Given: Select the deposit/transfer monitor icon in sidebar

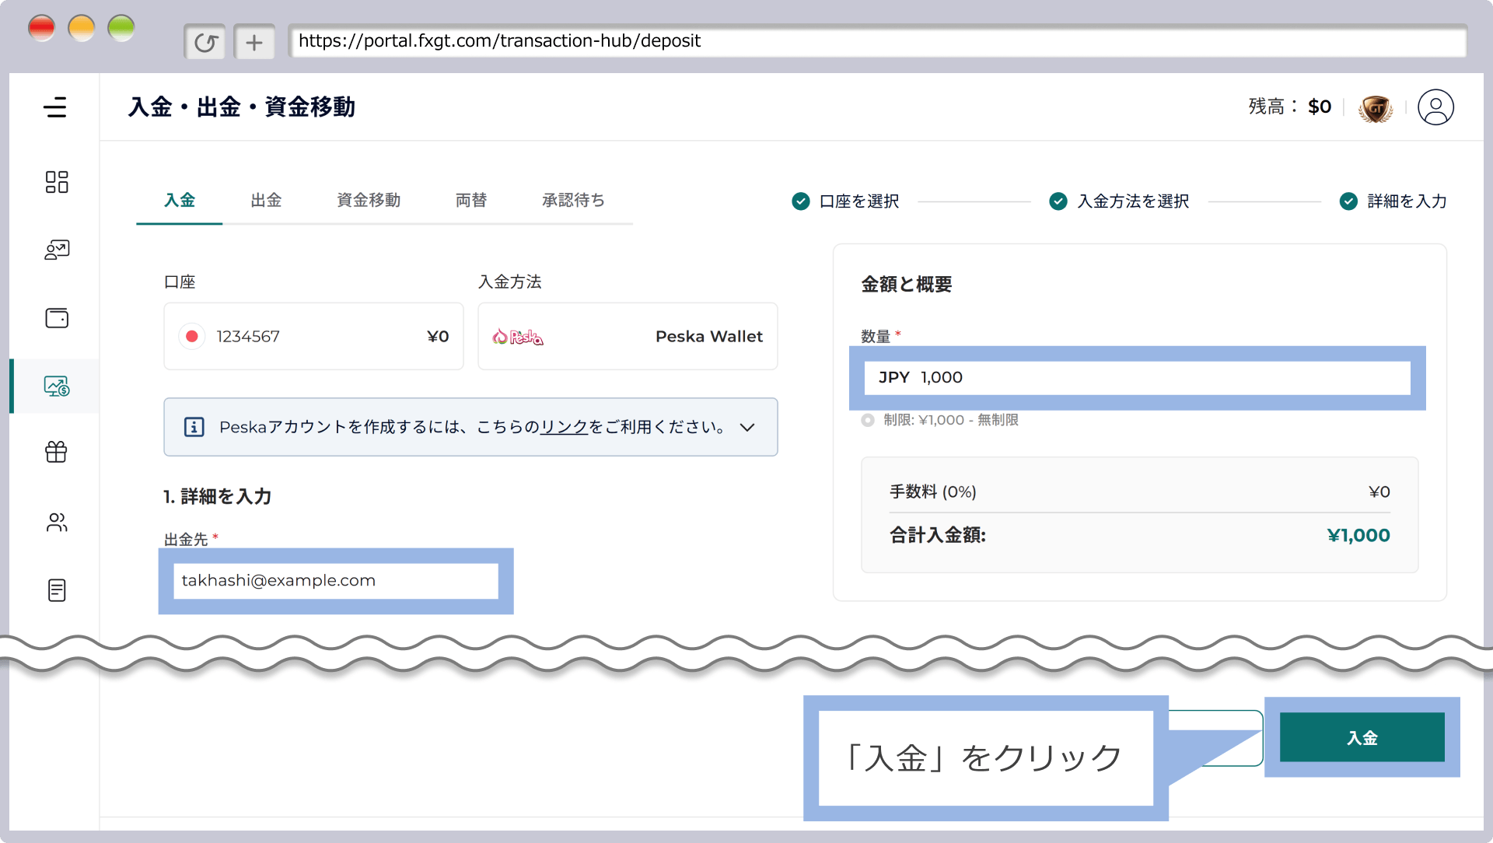Looking at the screenshot, I should 57,386.
